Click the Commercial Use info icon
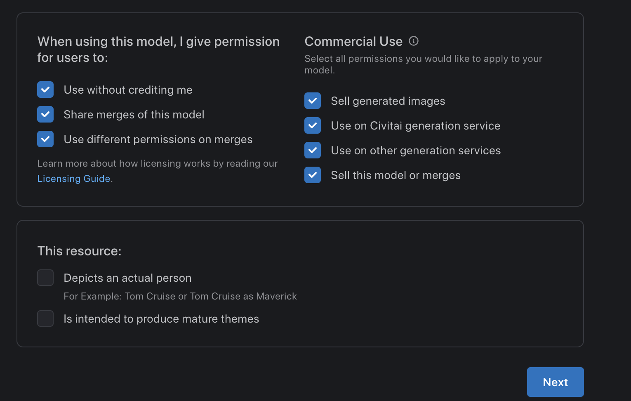 [413, 41]
